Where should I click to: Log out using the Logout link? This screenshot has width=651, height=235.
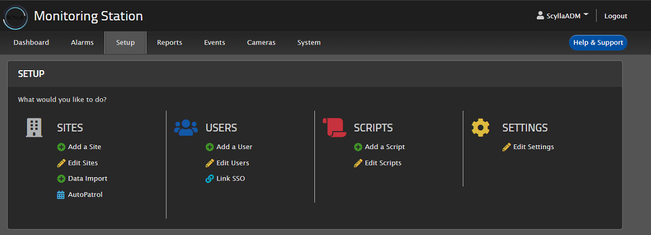(615, 16)
